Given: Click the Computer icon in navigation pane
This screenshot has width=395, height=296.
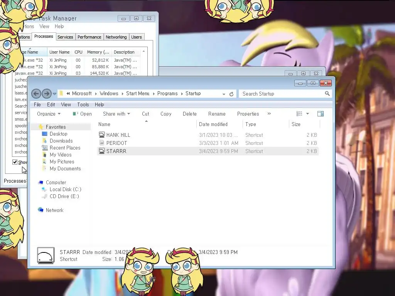Looking at the screenshot, I should coord(41,182).
